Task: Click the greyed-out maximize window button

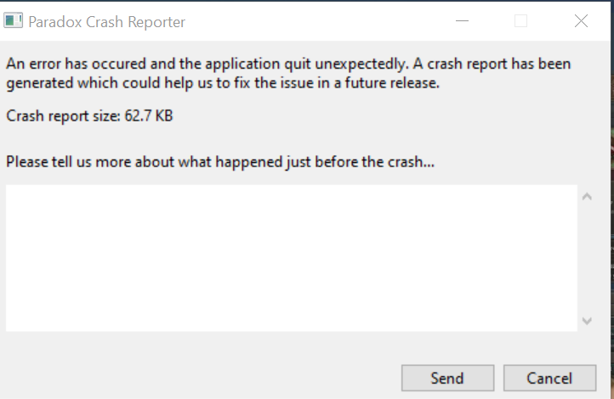Action: tap(520, 20)
